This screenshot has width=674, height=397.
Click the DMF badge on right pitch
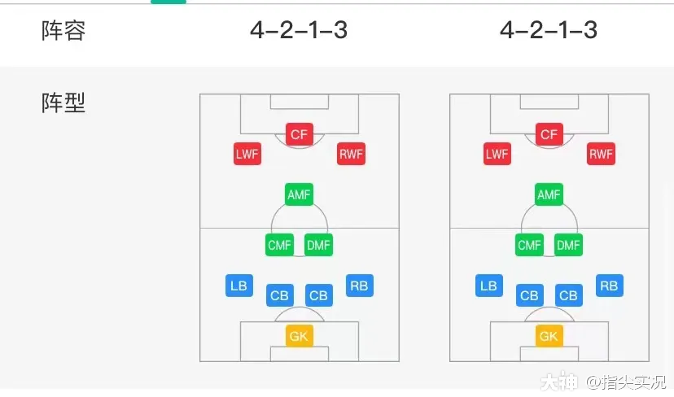coord(568,245)
